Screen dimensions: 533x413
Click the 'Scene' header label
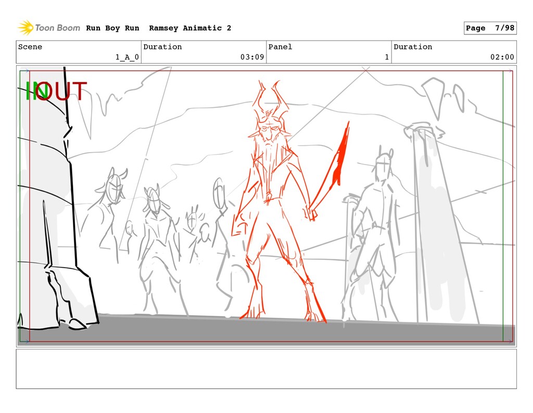(30, 46)
